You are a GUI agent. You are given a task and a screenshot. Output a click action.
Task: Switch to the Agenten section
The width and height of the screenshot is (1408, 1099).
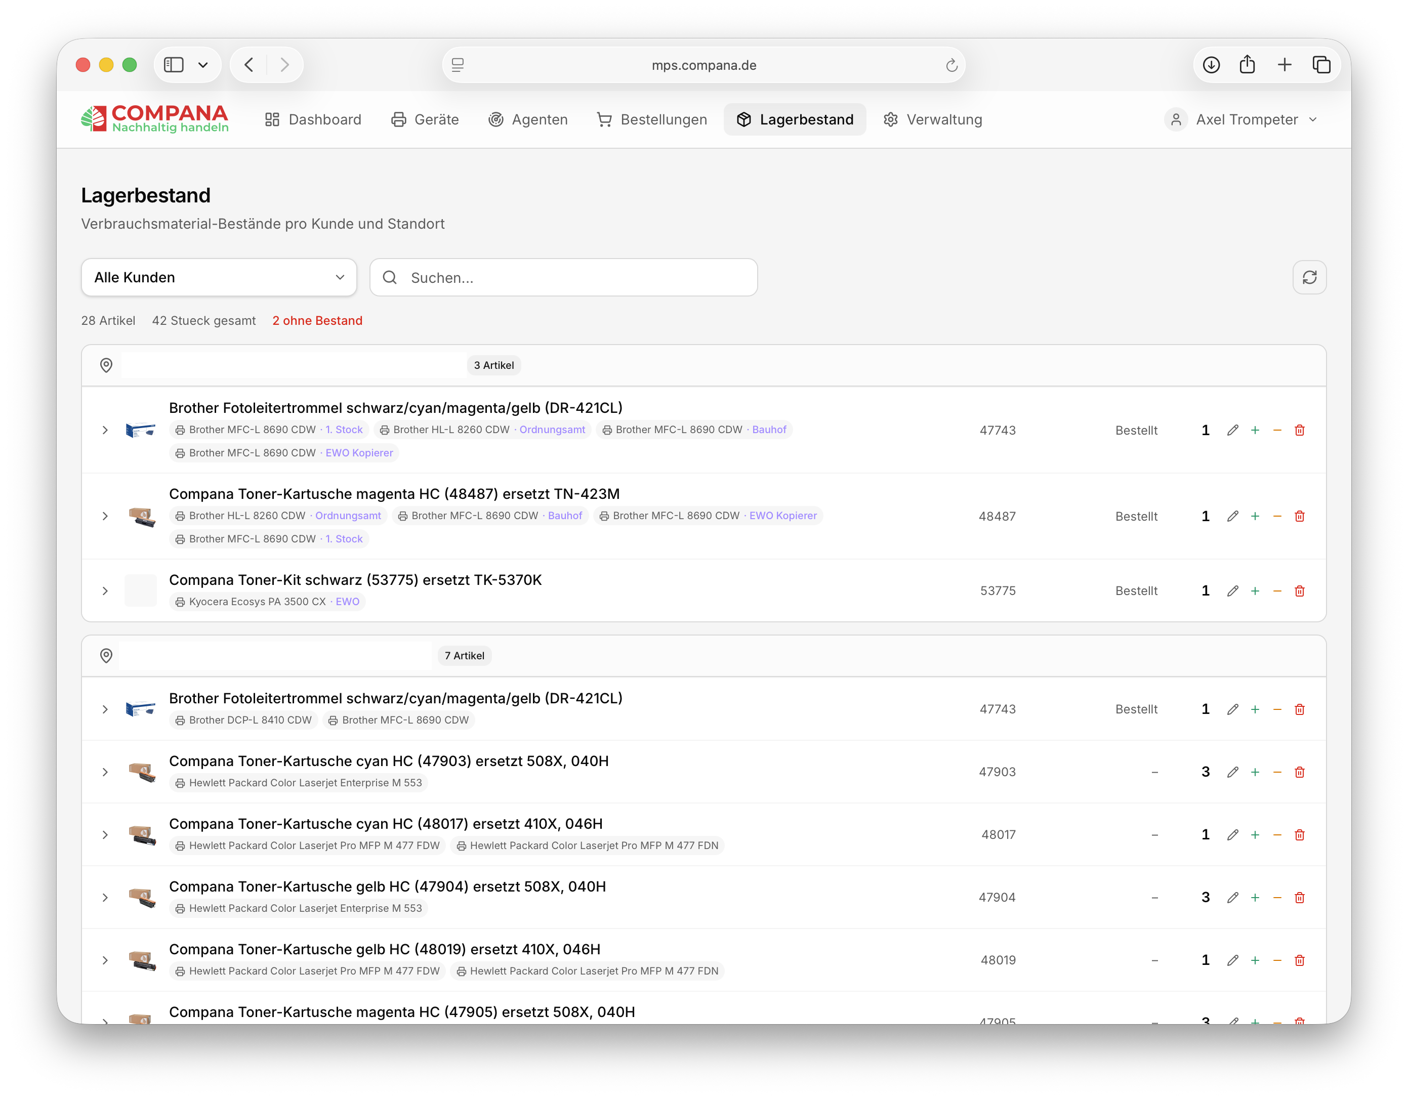[528, 119]
